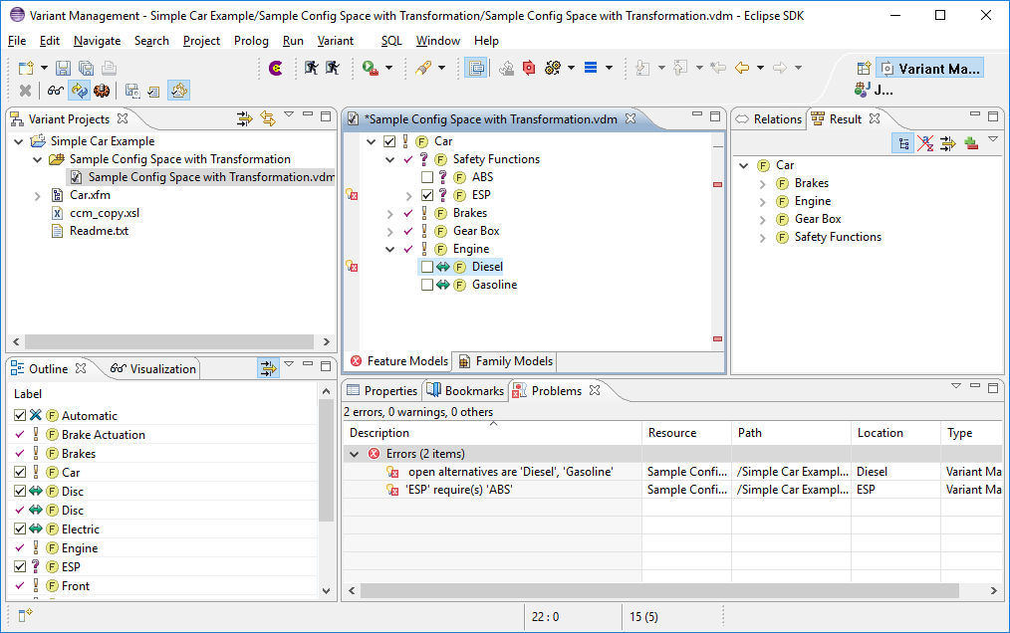Image resolution: width=1010 pixels, height=633 pixels.
Task: Click the Save toolbar icon
Action: click(x=63, y=68)
